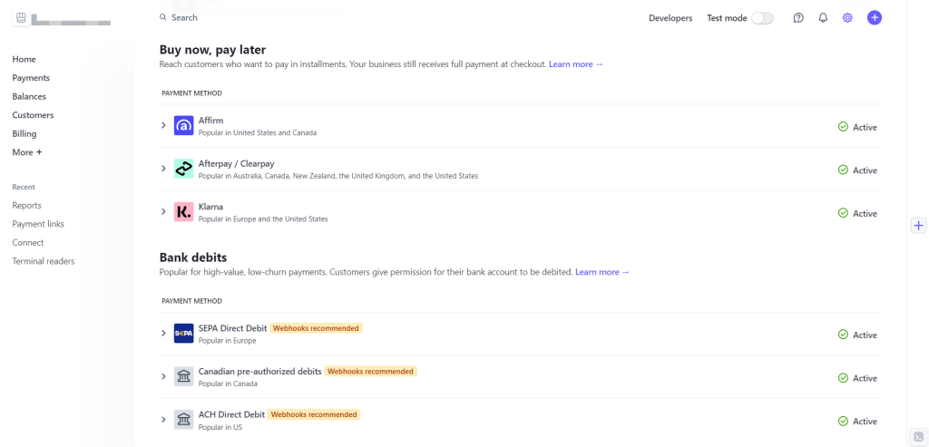Viewport: 929px width, 447px height.
Task: Click the Bank debits section heading
Action: [x=193, y=257]
